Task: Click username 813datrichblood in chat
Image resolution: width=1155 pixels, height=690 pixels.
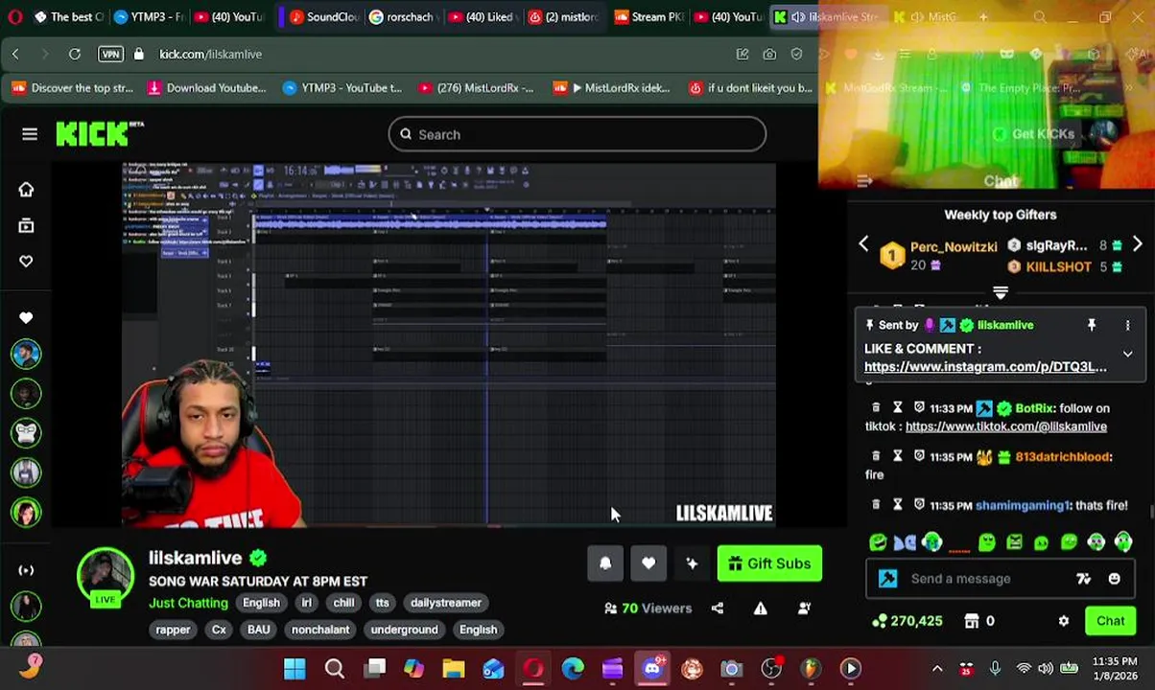Action: click(x=1062, y=457)
